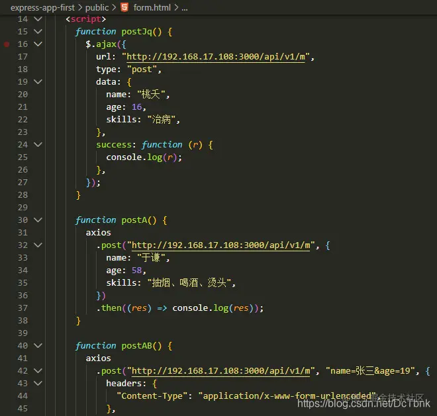437x416 pixels.
Task: Click the "application/x-www-form-urlencoded" string
Action: (x=287, y=396)
